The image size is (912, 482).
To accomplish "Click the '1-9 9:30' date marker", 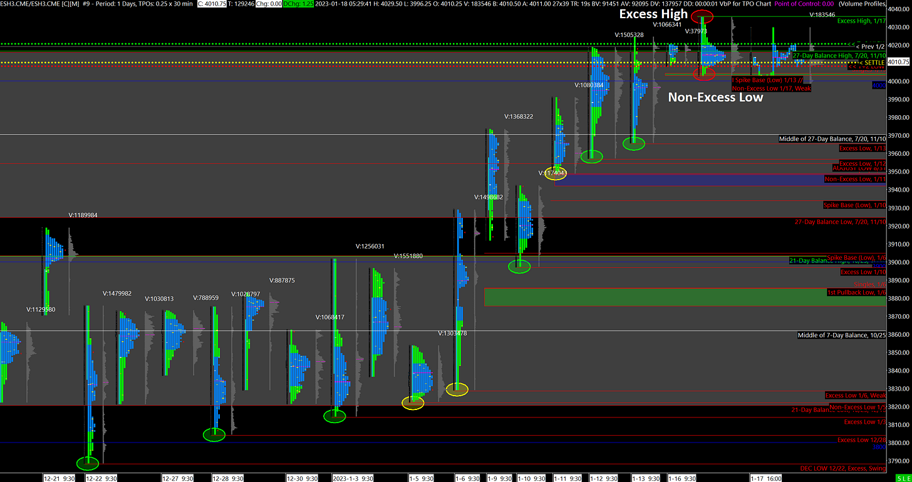I will tap(501, 478).
